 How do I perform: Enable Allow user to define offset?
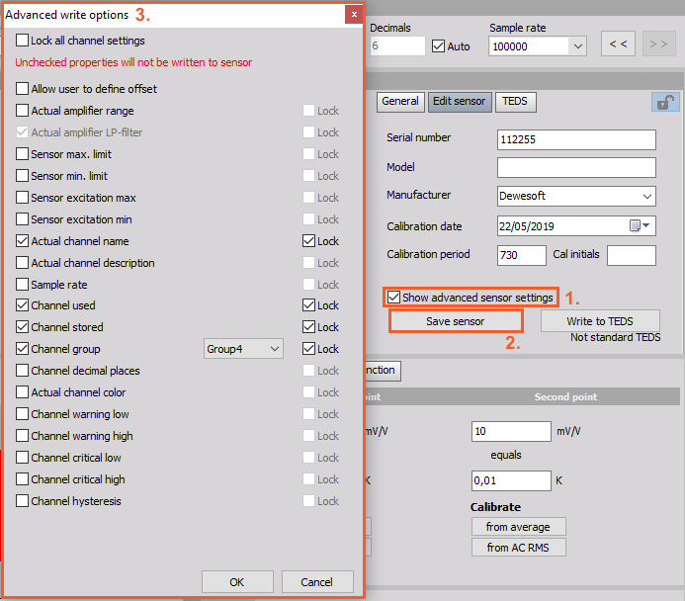click(x=23, y=89)
